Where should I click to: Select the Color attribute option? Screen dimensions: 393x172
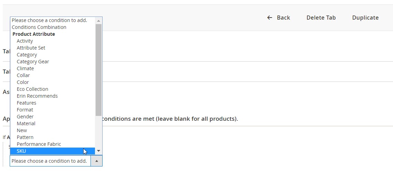[23, 82]
